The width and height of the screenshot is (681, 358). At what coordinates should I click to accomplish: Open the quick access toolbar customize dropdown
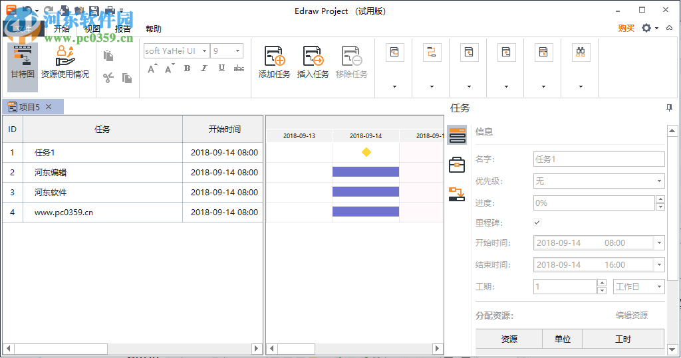coord(121,11)
